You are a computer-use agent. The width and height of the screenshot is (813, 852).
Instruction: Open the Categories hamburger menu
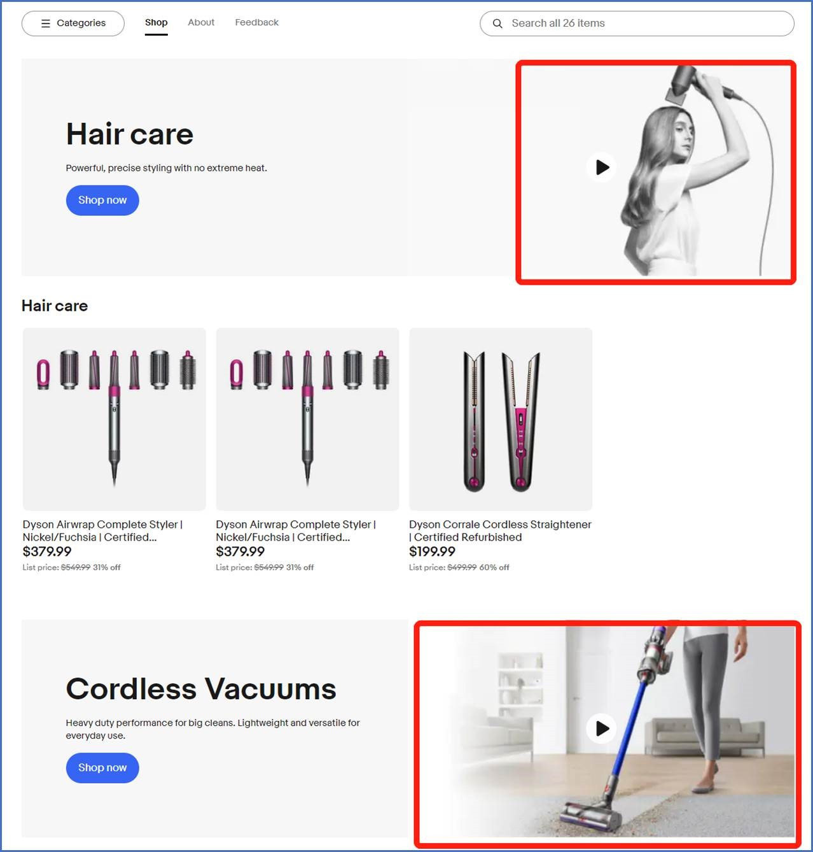73,24
